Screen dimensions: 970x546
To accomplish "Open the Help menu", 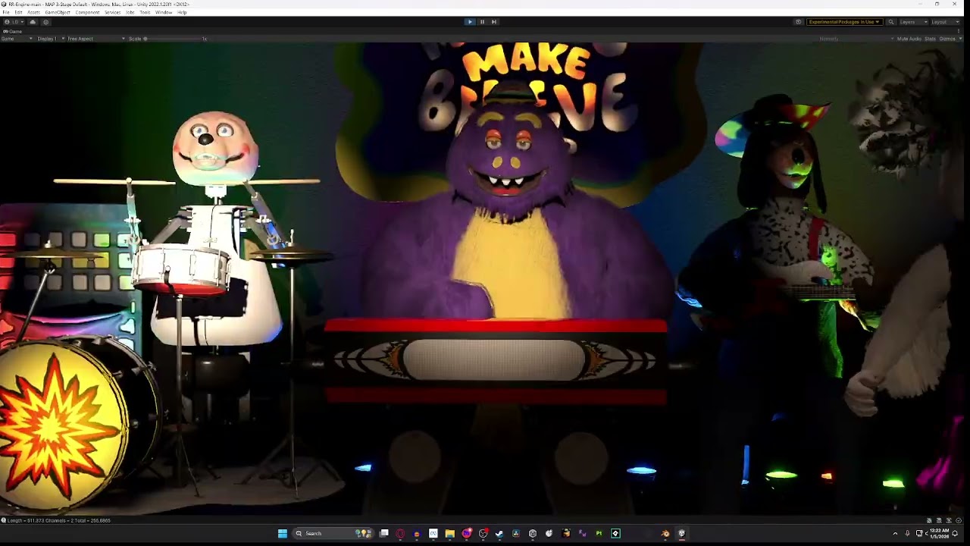I will click(182, 13).
